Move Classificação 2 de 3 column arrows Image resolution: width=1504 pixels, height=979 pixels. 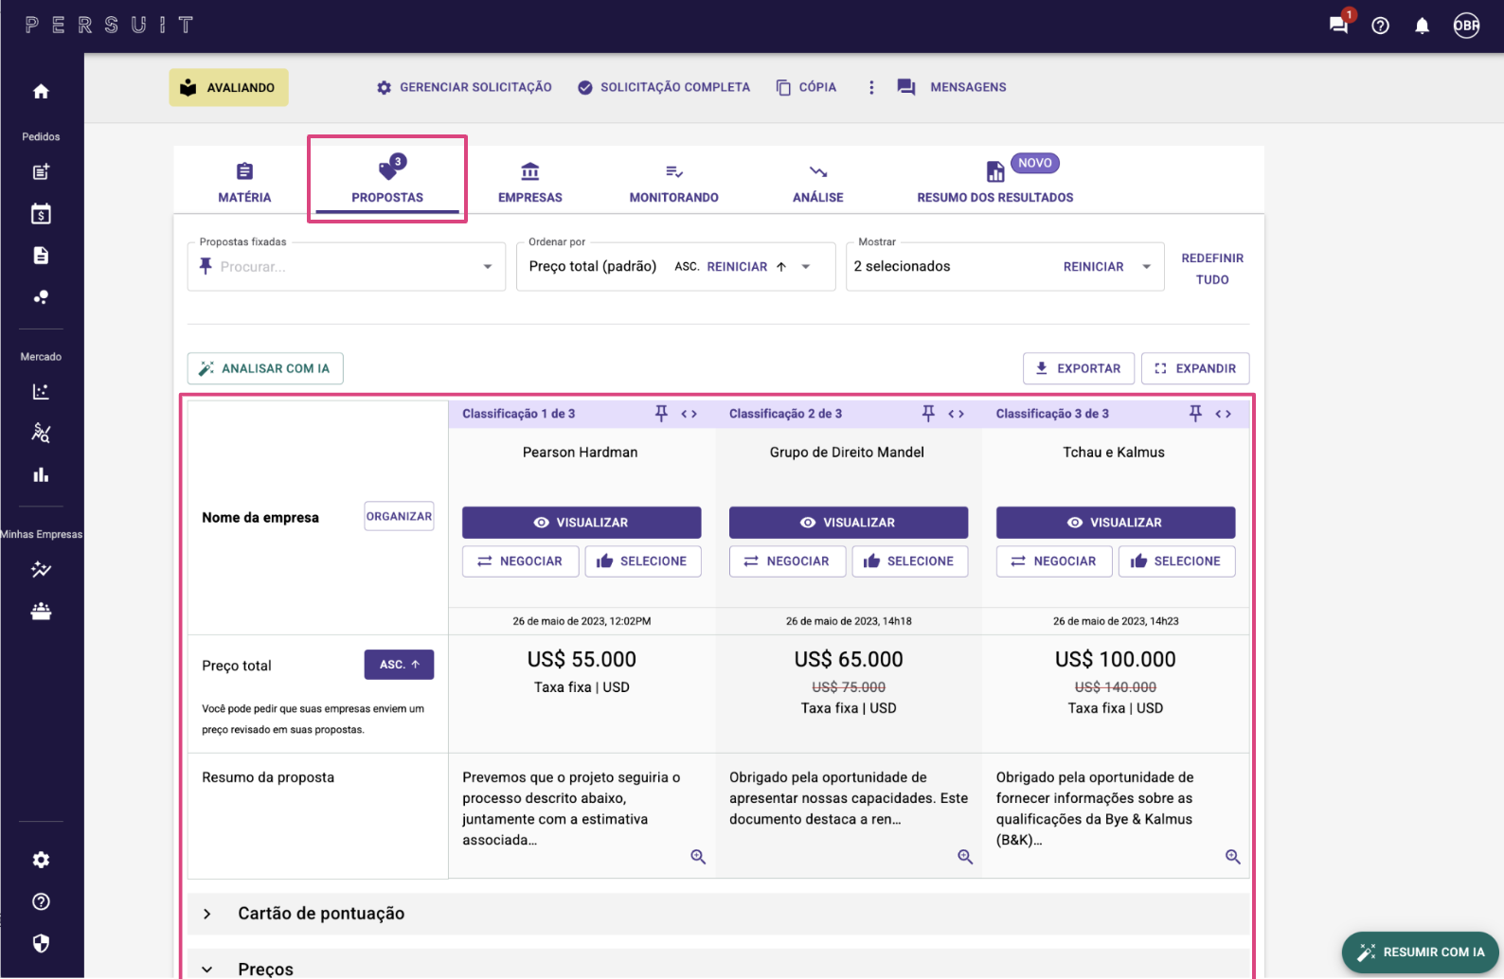[x=957, y=414]
